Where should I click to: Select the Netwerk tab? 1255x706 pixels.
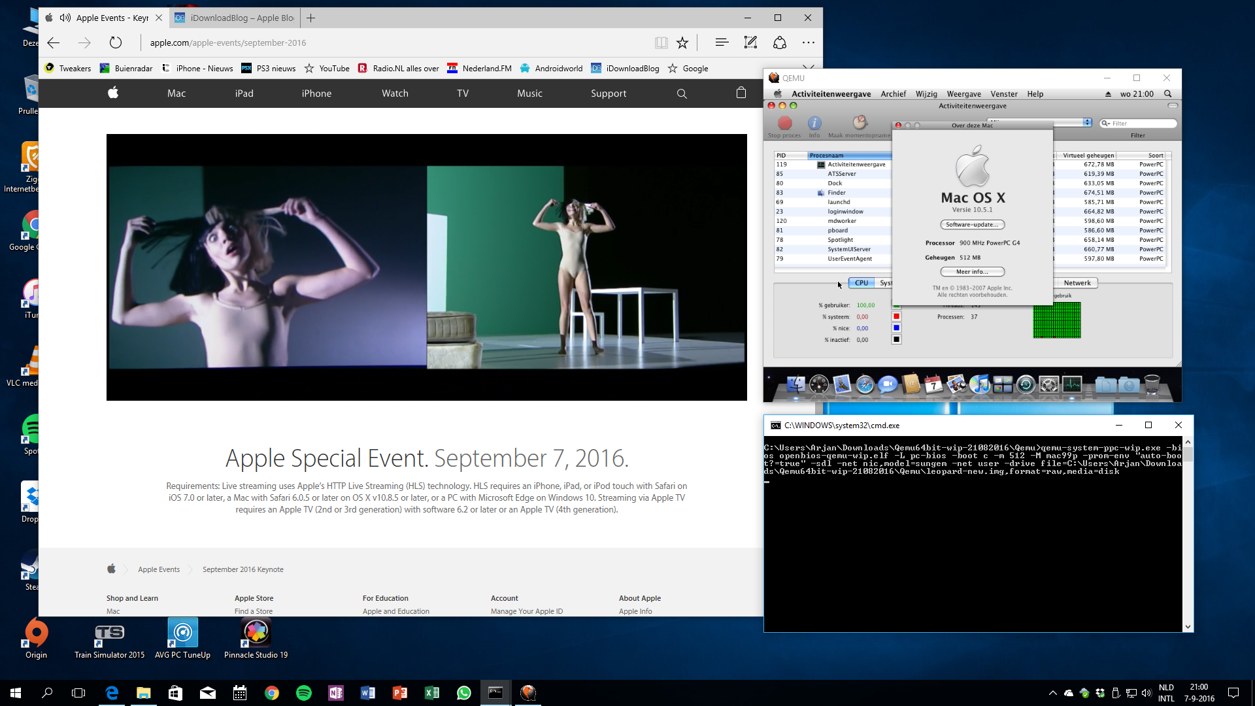[1077, 283]
